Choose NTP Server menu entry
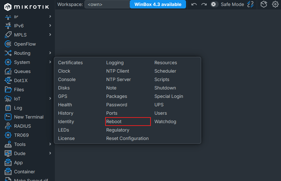The height and width of the screenshot is (181, 281). point(119,80)
